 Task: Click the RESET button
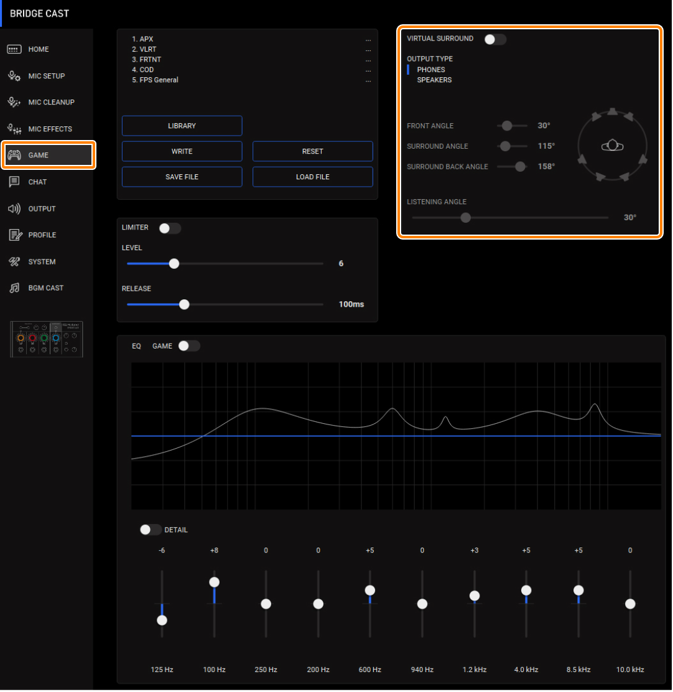[313, 151]
